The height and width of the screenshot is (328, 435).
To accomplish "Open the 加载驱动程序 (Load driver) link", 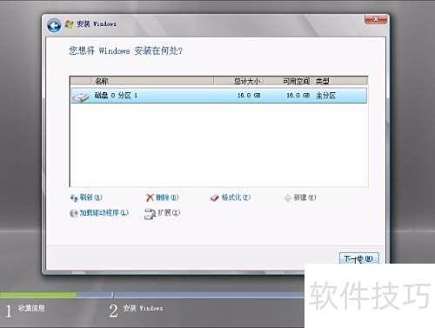I will point(104,213).
